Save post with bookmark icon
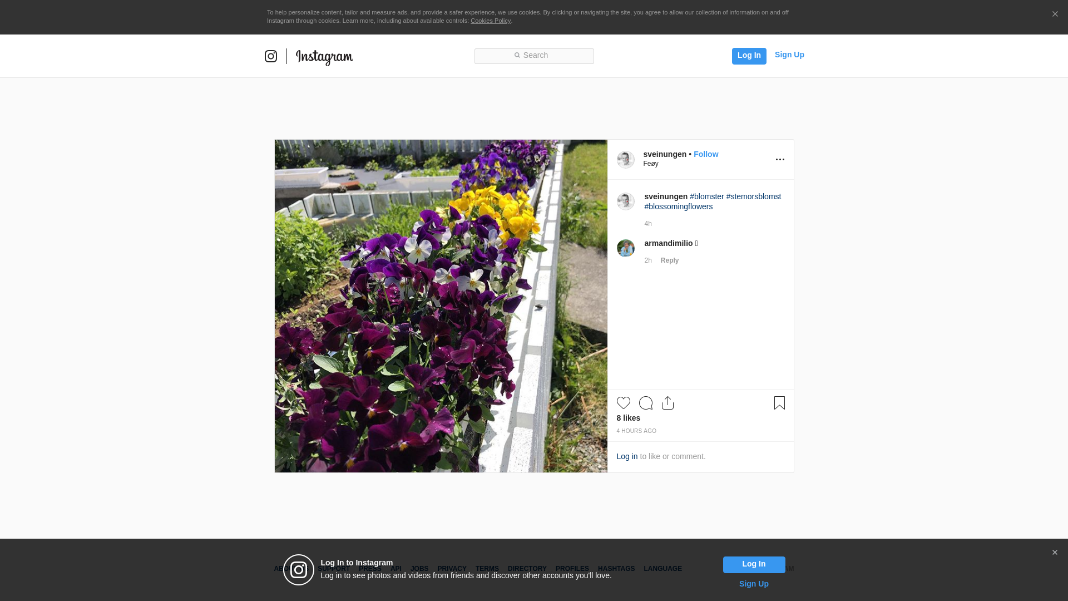Image resolution: width=1068 pixels, height=601 pixels. tap(779, 403)
